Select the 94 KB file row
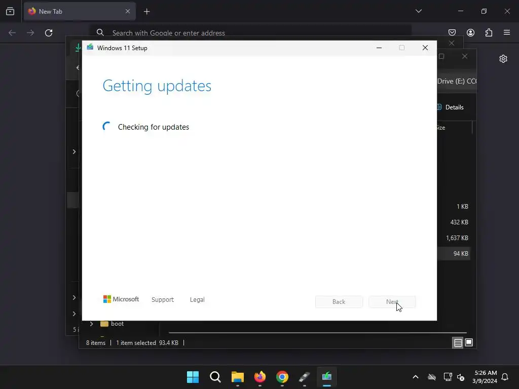This screenshot has height=389, width=519. pyautogui.click(x=454, y=254)
